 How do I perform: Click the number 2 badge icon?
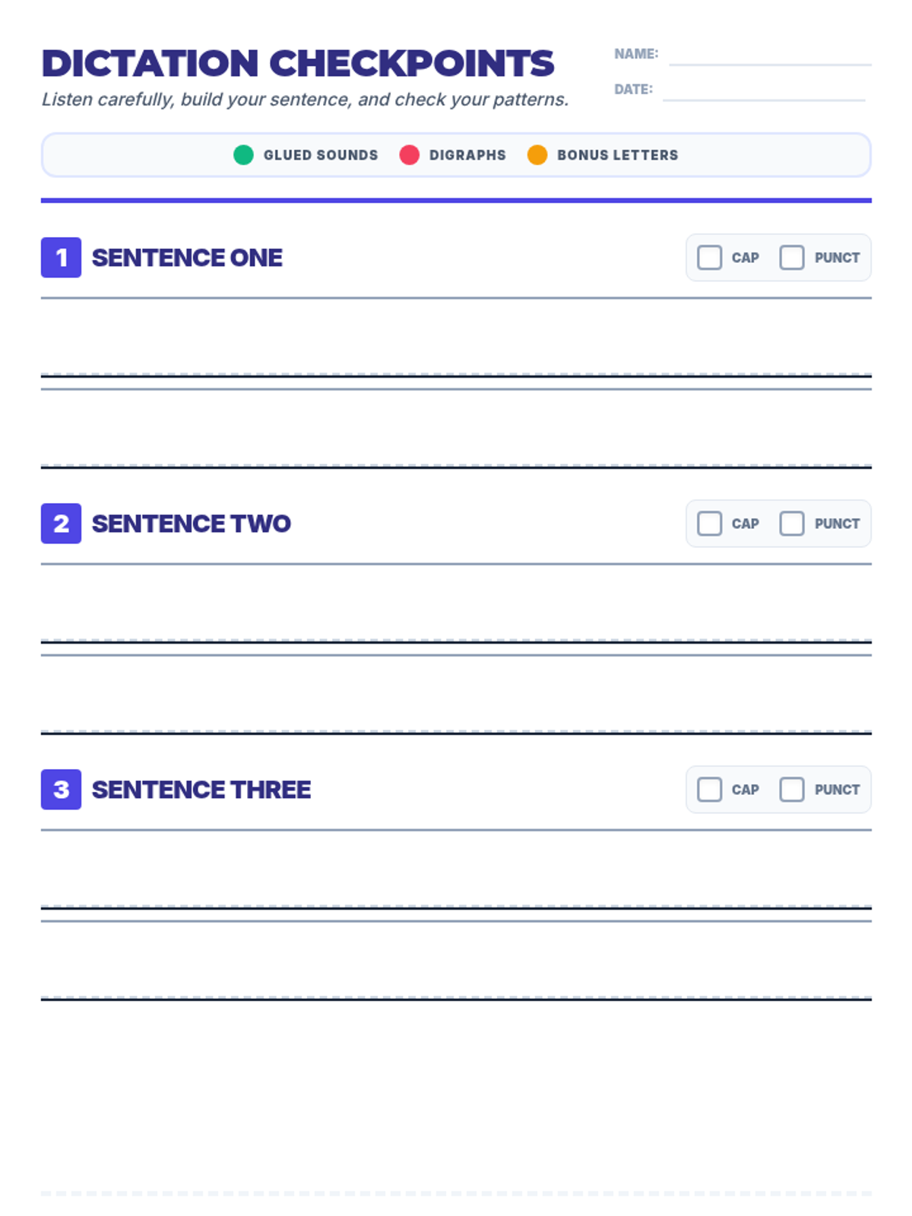(61, 524)
